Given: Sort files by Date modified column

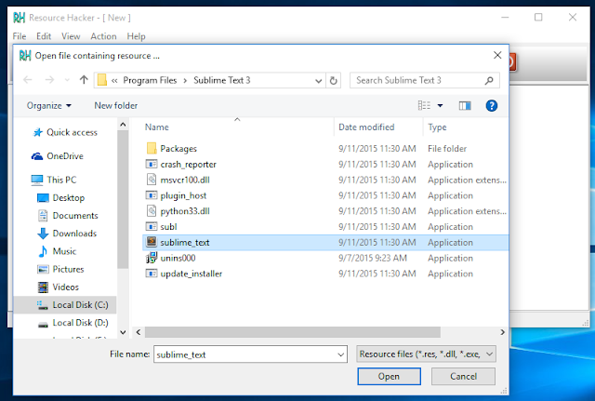Looking at the screenshot, I should [378, 127].
